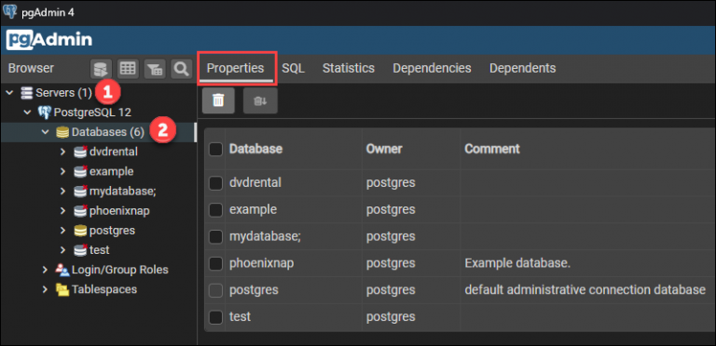Viewport: 716px width, 346px height.
Task: Collapse the Servers (1) node
Action: tap(9, 93)
